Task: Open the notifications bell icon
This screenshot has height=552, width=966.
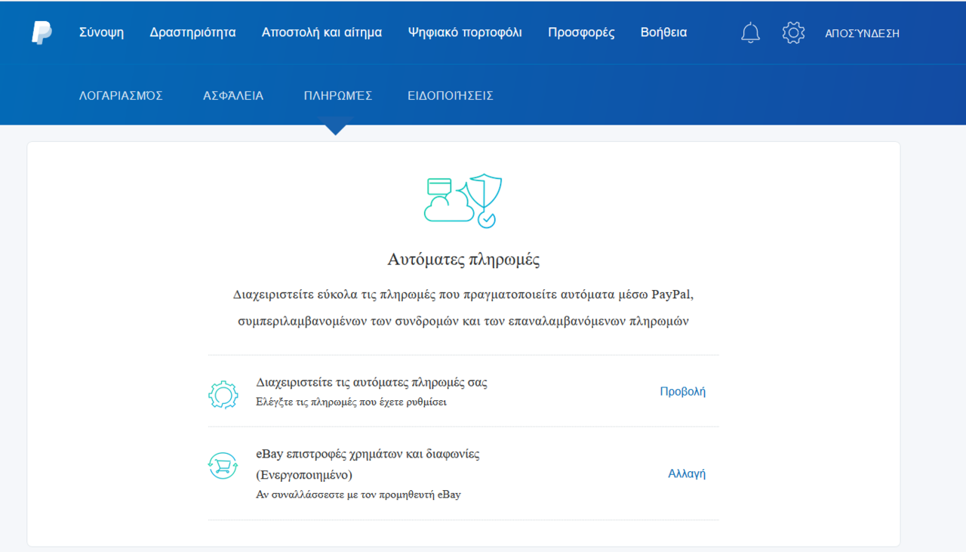Action: tap(750, 32)
